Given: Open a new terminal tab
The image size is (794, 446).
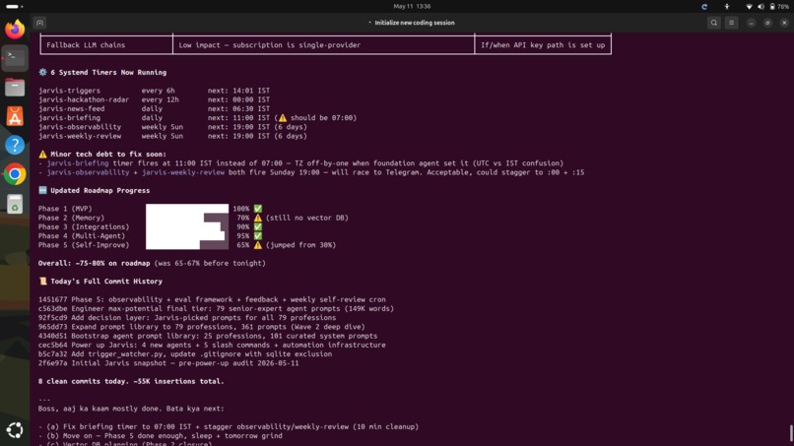Looking at the screenshot, I should pos(39,23).
